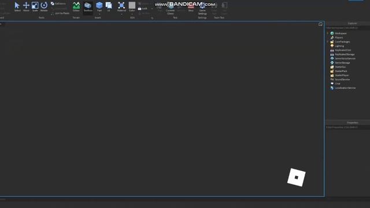Screen dimensions: 370x208
Task: Click the Lock tool
Action: (143, 9)
